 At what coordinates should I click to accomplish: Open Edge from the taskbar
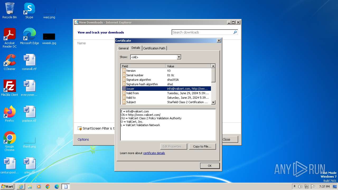click(x=57, y=187)
